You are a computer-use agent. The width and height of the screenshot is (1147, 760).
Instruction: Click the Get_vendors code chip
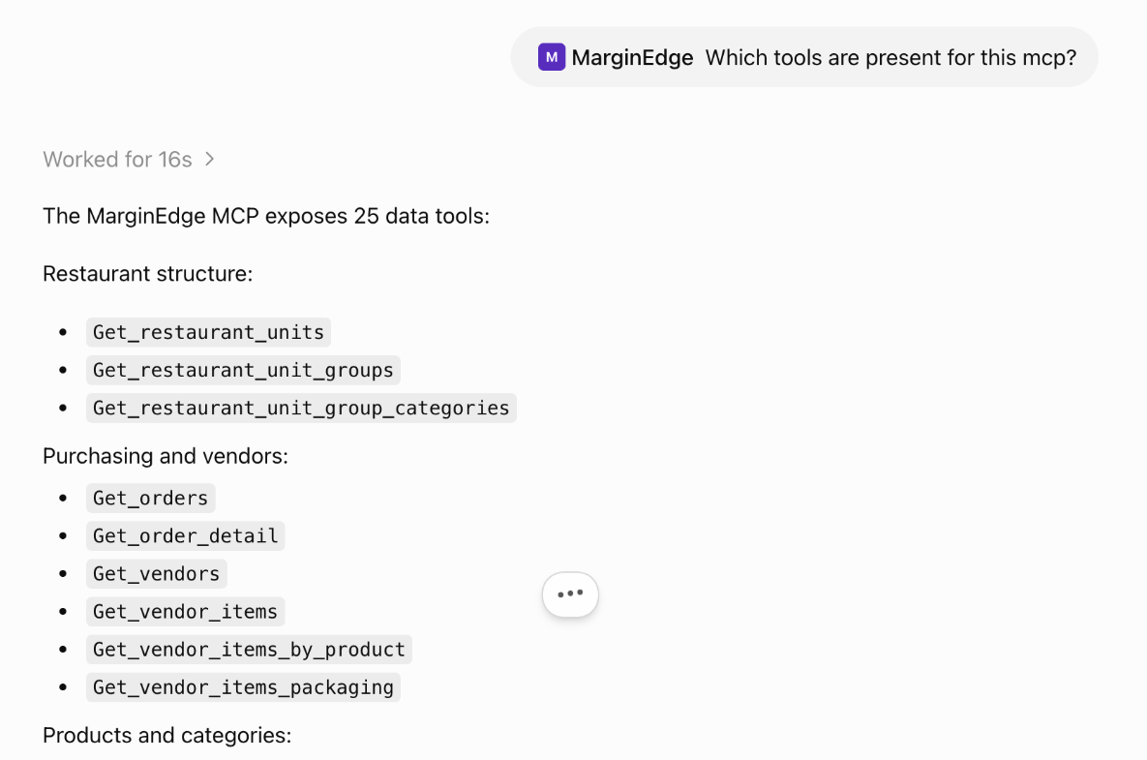[x=157, y=574]
